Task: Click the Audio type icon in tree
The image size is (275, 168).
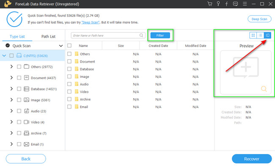Action: (27, 111)
